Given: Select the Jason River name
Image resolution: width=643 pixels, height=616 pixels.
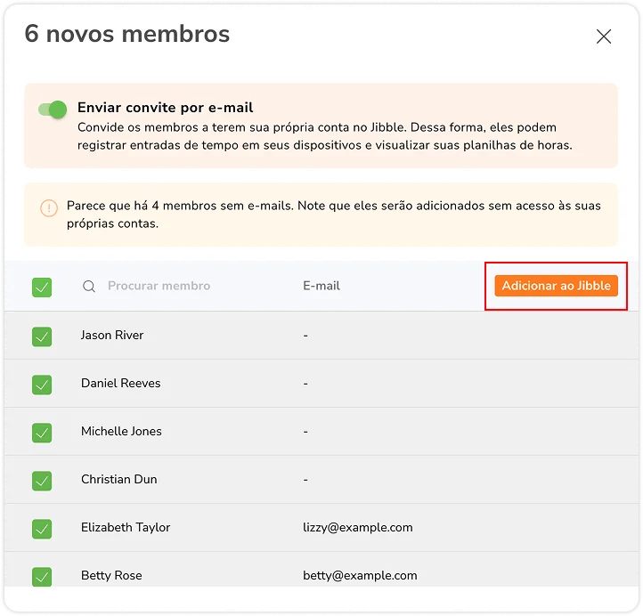Looking at the screenshot, I should (x=112, y=336).
